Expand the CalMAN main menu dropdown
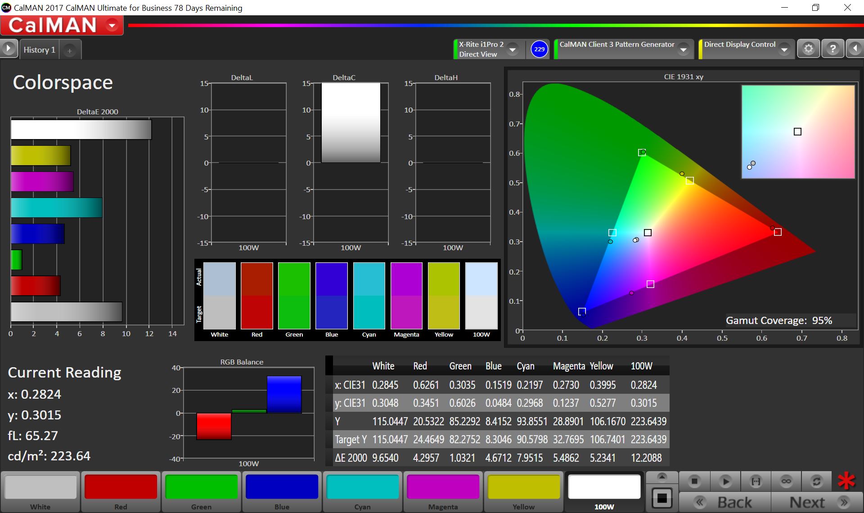 pyautogui.click(x=112, y=26)
